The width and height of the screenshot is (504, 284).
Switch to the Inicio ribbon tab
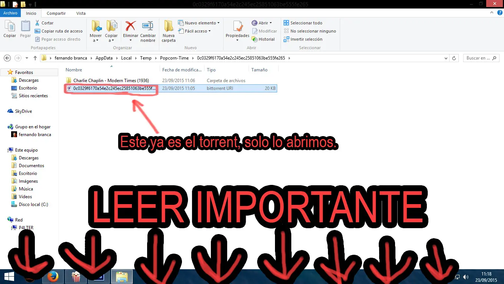pos(31,13)
